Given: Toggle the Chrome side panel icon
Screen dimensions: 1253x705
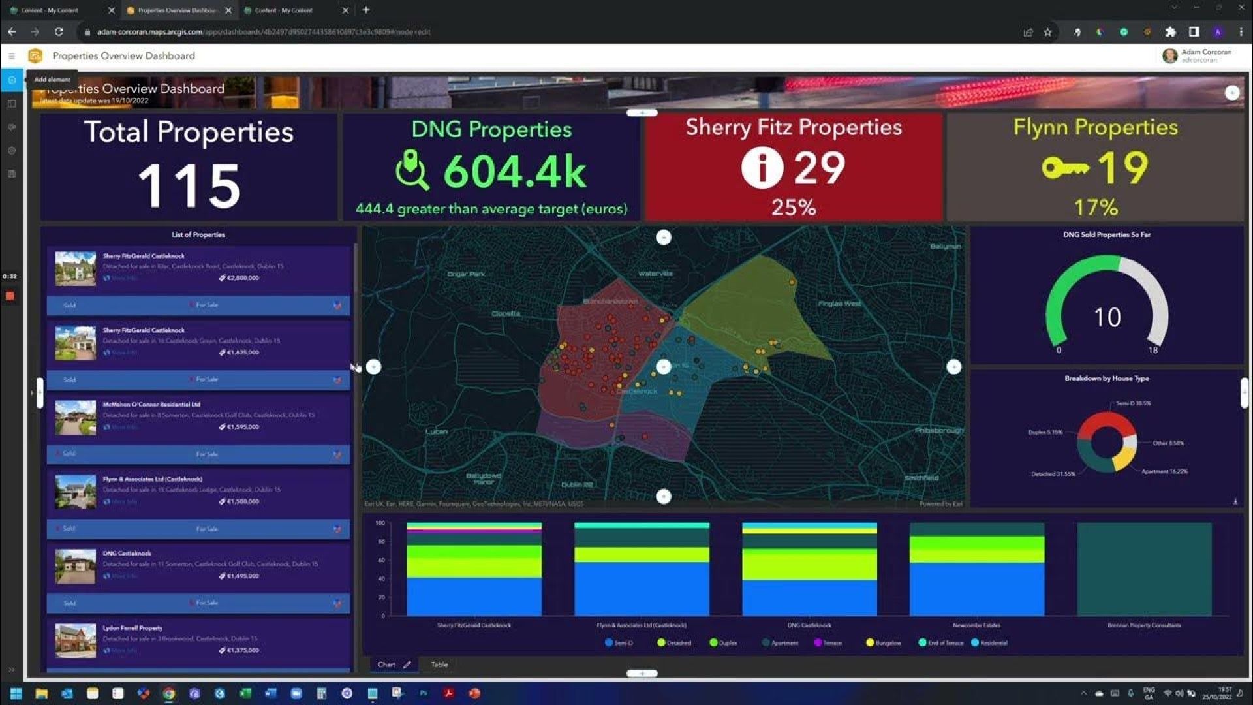Looking at the screenshot, I should [1194, 32].
